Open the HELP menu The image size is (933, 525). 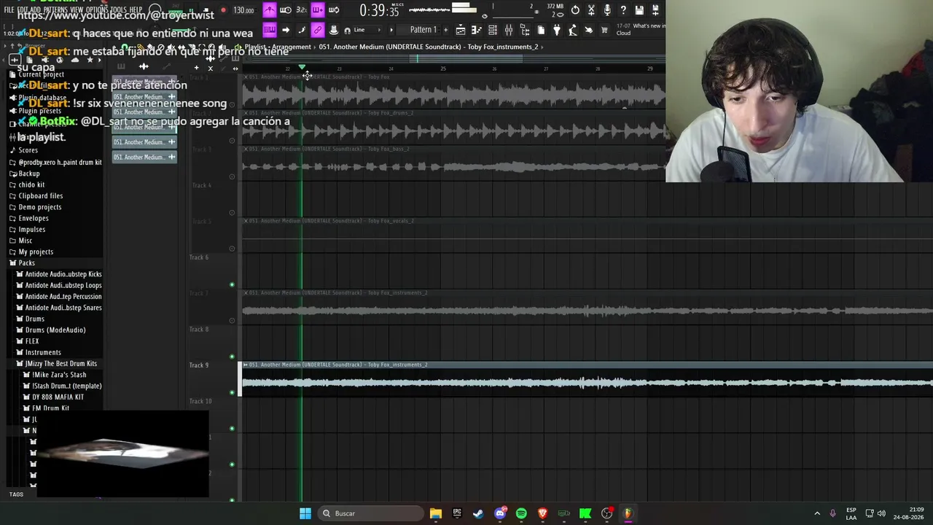click(x=136, y=10)
